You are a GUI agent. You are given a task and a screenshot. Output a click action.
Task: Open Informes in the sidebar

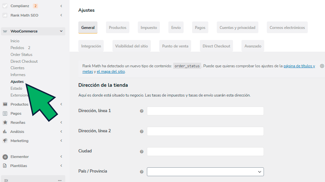18,75
